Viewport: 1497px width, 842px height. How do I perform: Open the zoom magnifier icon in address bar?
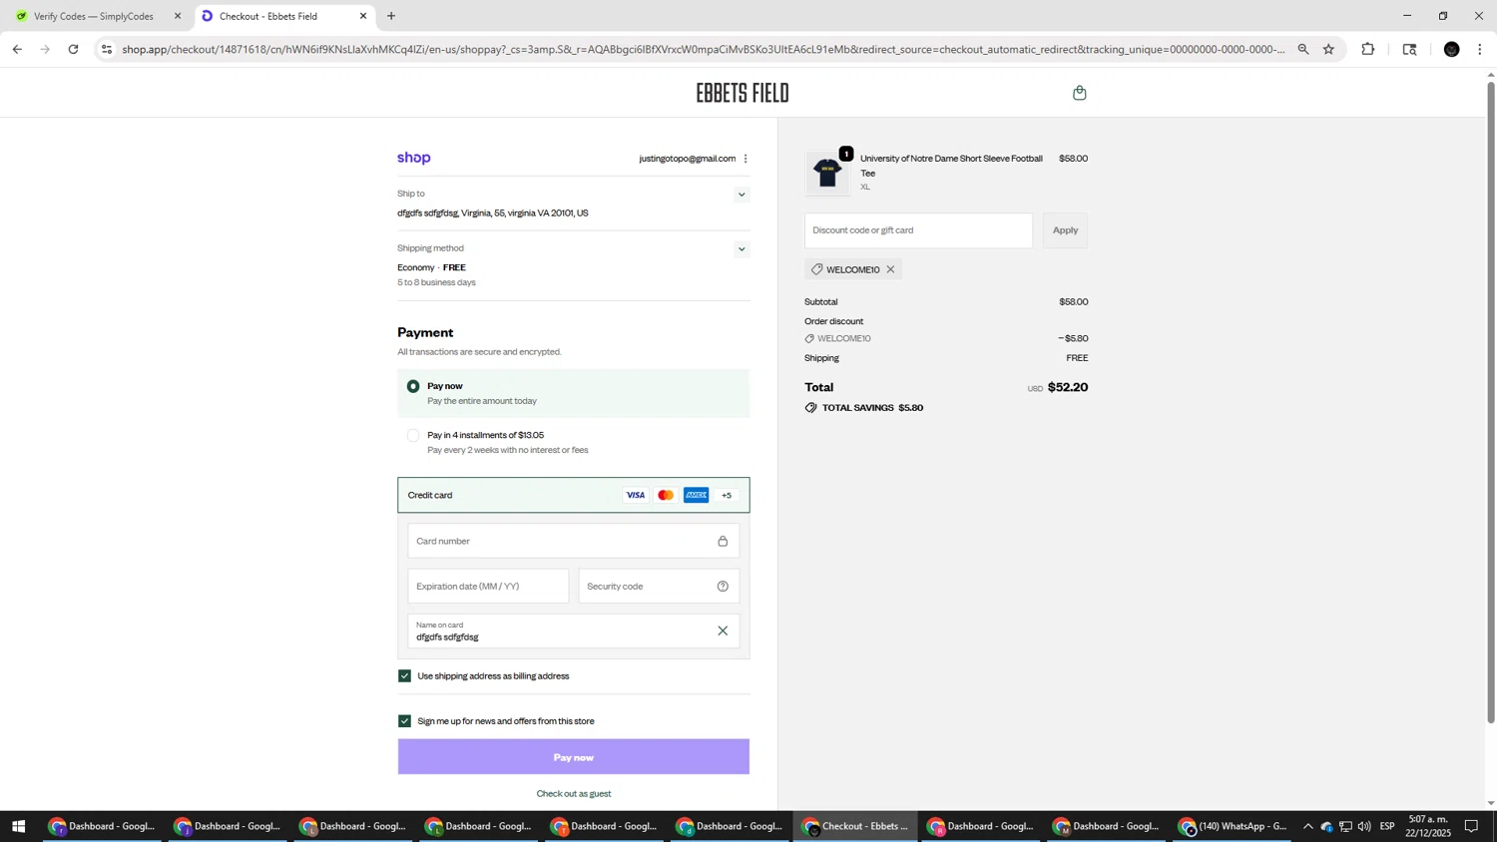click(x=1302, y=49)
